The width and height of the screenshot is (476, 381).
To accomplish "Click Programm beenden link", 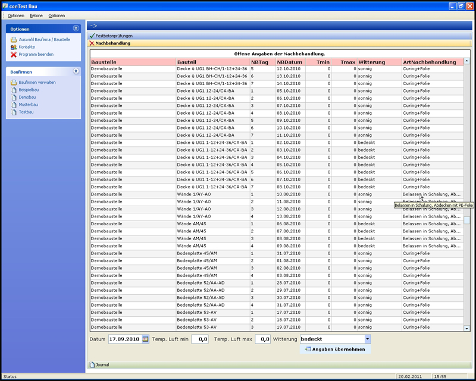I will (x=36, y=55).
